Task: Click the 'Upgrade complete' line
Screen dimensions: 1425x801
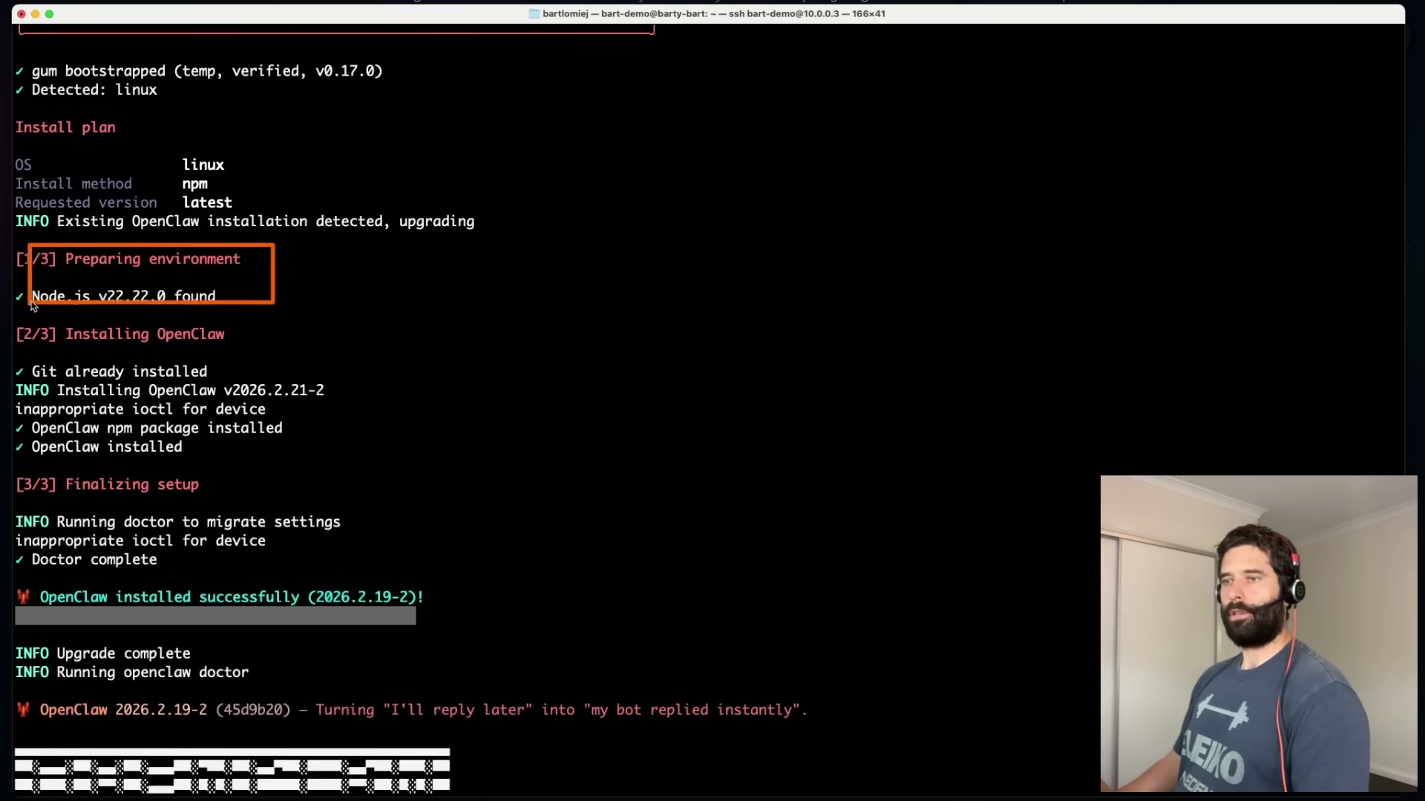Action: (103, 653)
